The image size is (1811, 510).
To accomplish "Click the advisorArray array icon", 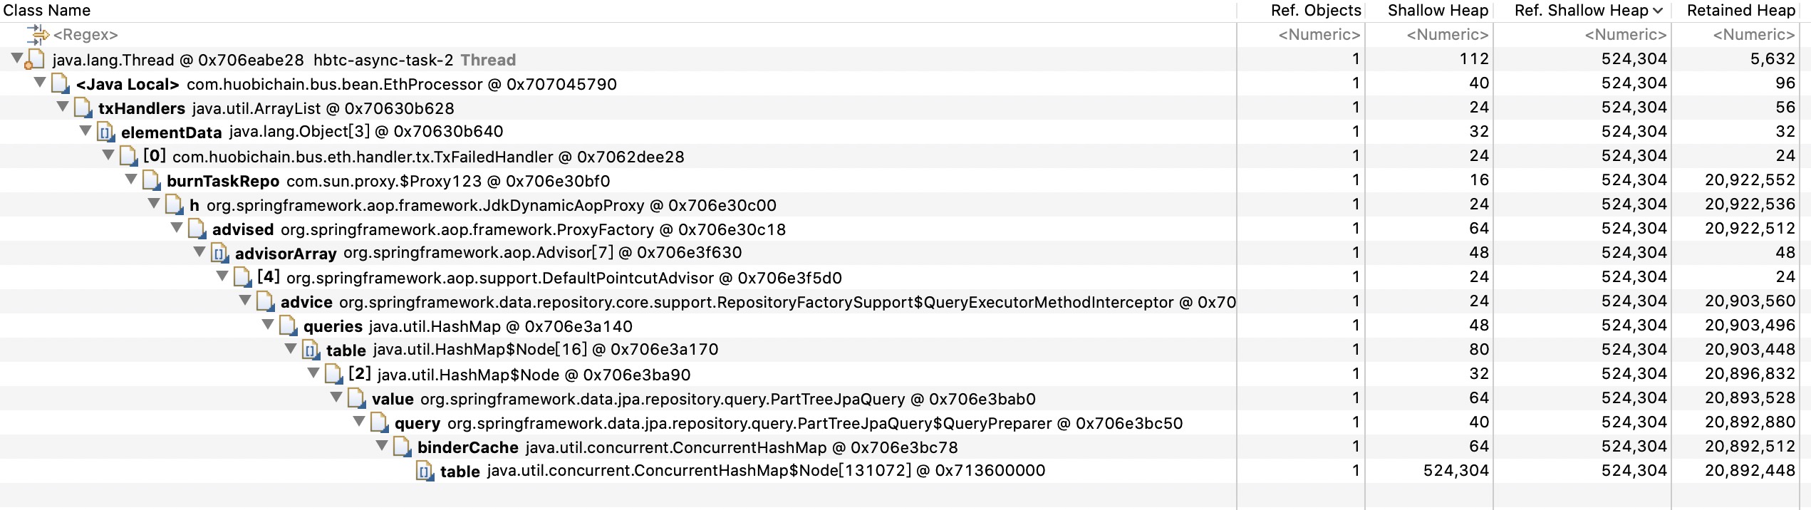I will (219, 254).
